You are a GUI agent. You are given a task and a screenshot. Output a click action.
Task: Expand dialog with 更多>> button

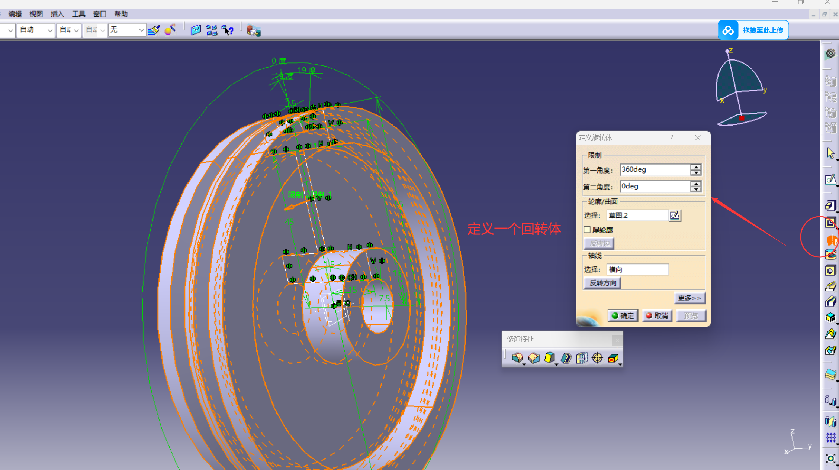(689, 298)
